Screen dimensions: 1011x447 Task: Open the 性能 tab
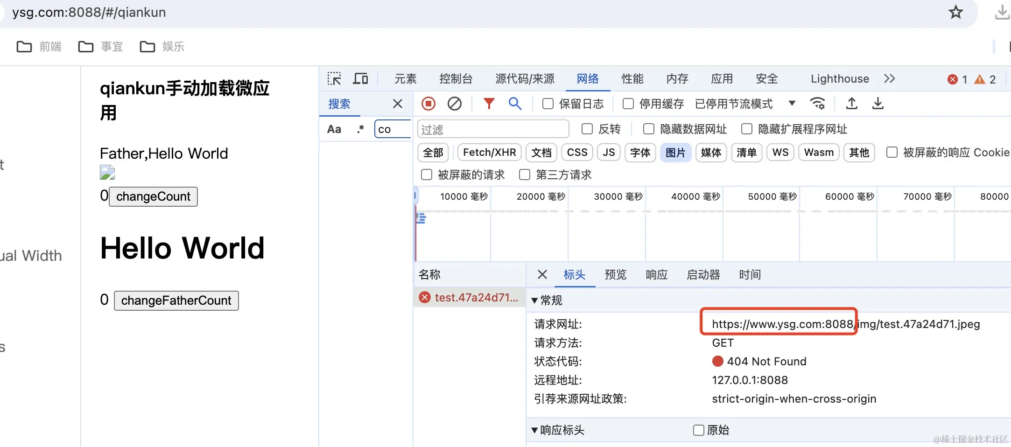(632, 78)
